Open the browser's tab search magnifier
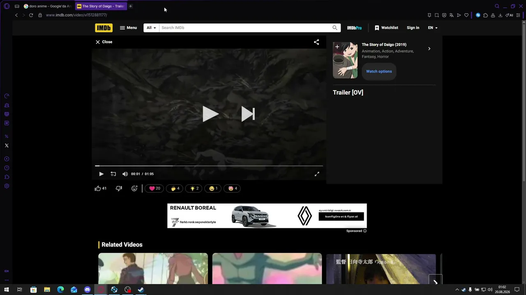The width and height of the screenshot is (526, 295). 497,6
